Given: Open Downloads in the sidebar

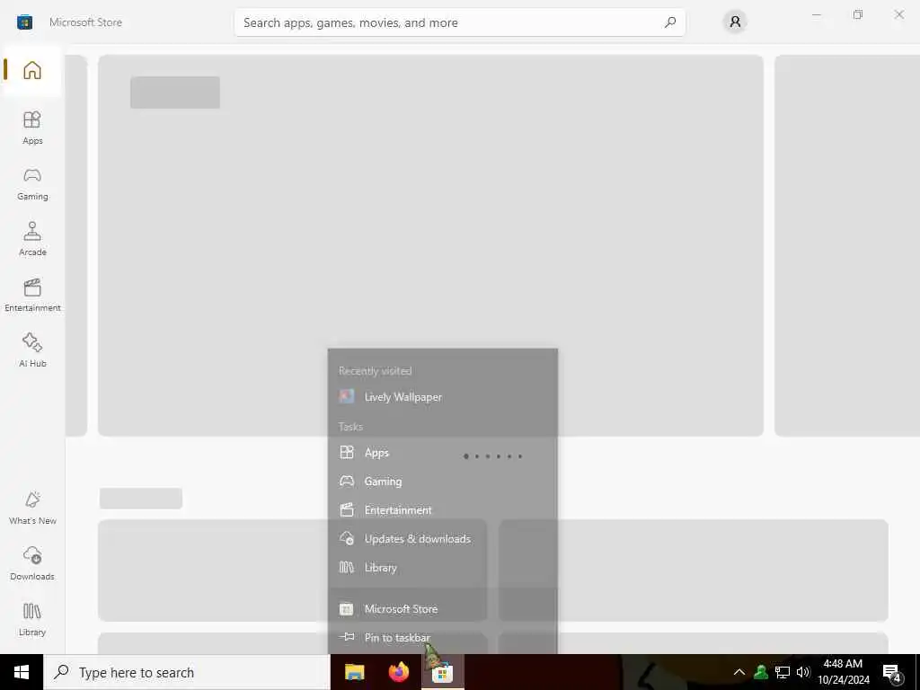Looking at the screenshot, I should point(32,563).
